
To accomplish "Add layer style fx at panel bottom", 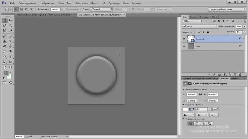I will tap(214, 75).
